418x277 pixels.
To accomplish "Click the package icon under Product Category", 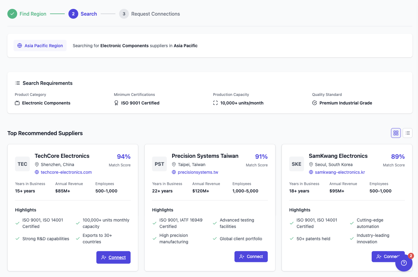I will coord(17,103).
